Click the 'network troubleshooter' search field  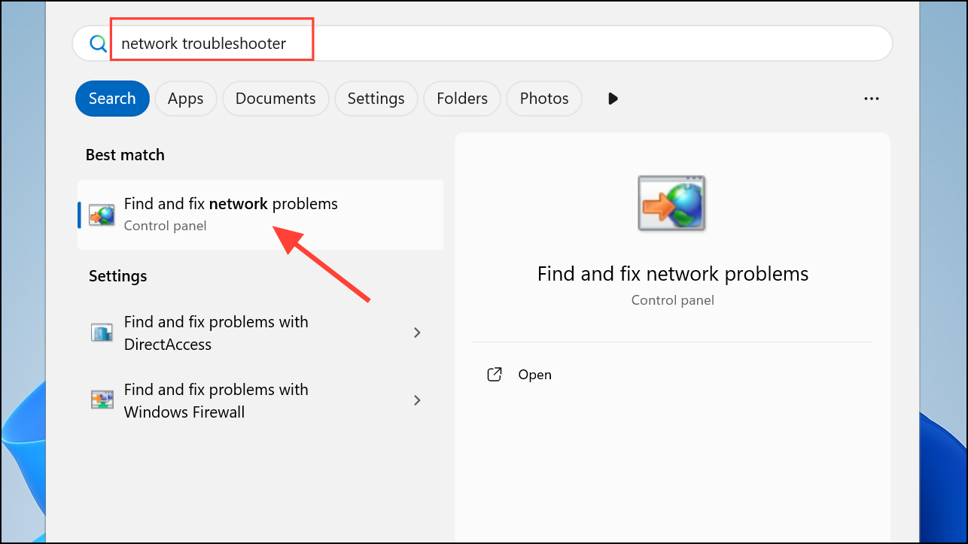click(x=482, y=44)
